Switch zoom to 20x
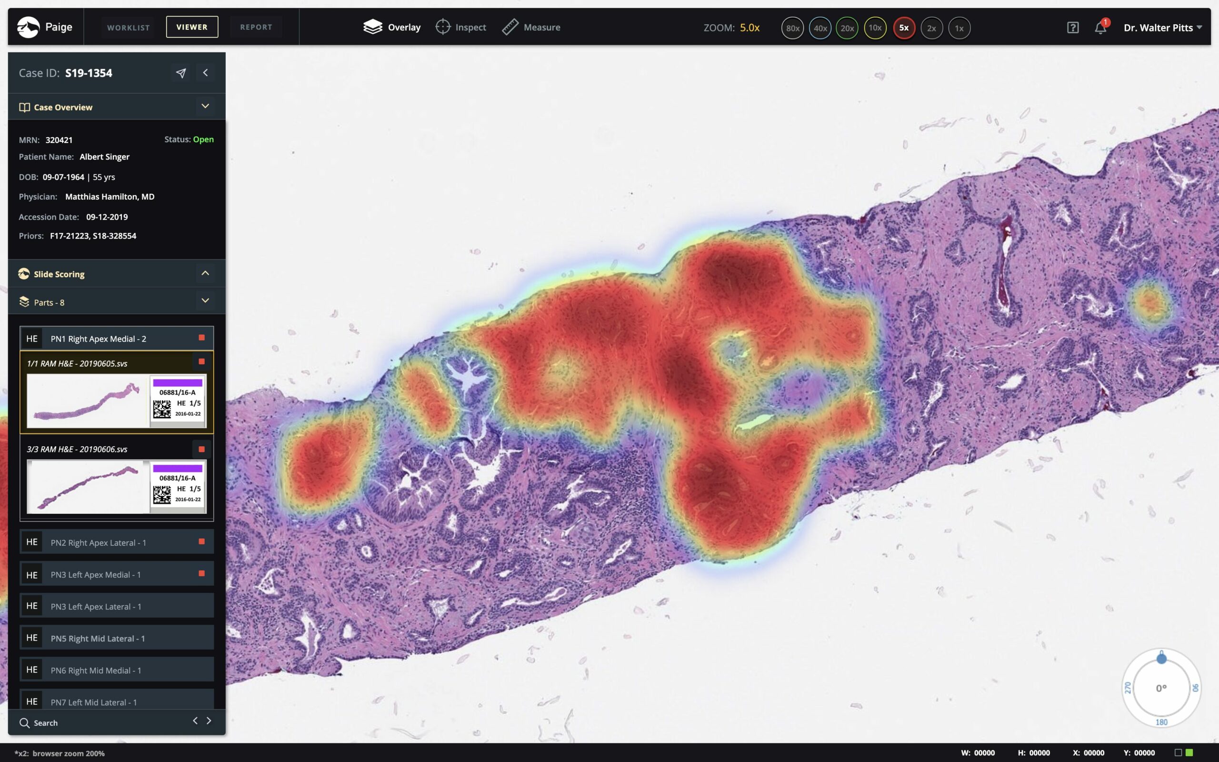Screen dimensions: 1219x762 [847, 28]
